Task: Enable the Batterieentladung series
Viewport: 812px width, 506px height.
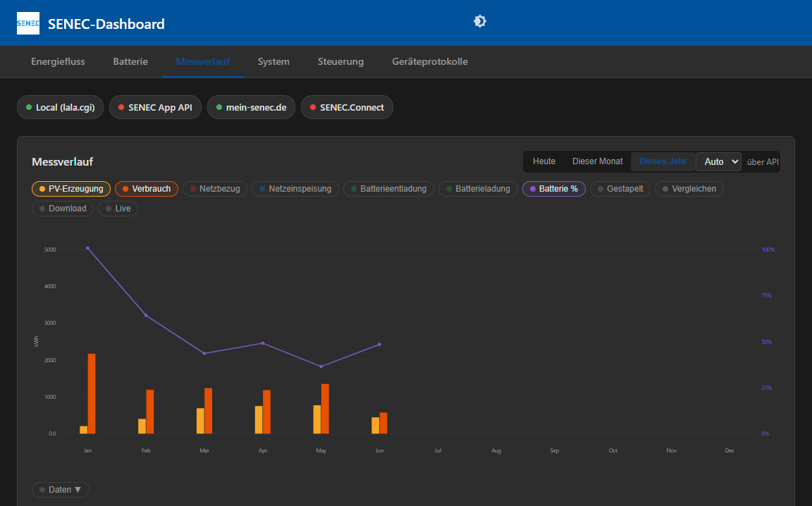Action: click(x=388, y=189)
